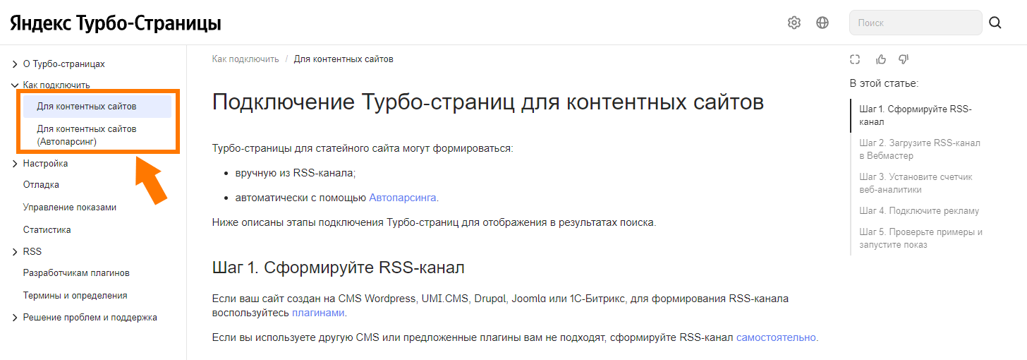Expand the Настройка chevron
The image size is (1027, 360).
[x=15, y=164]
